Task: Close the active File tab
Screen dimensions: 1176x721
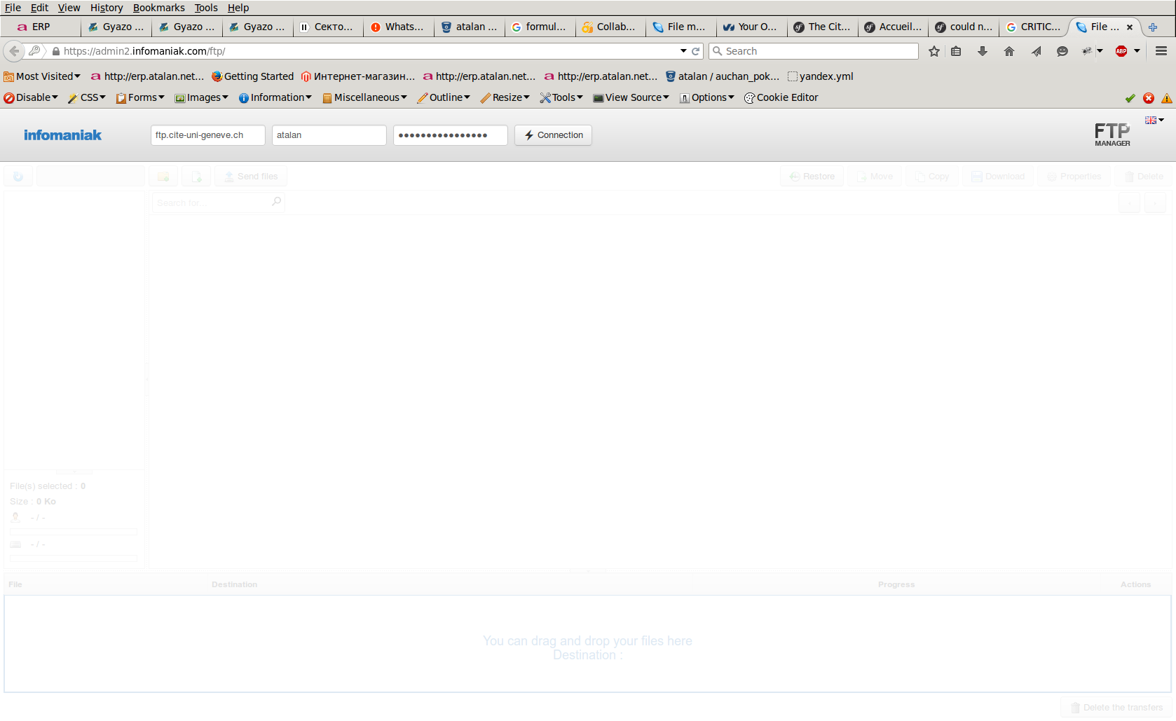Action: (1130, 27)
